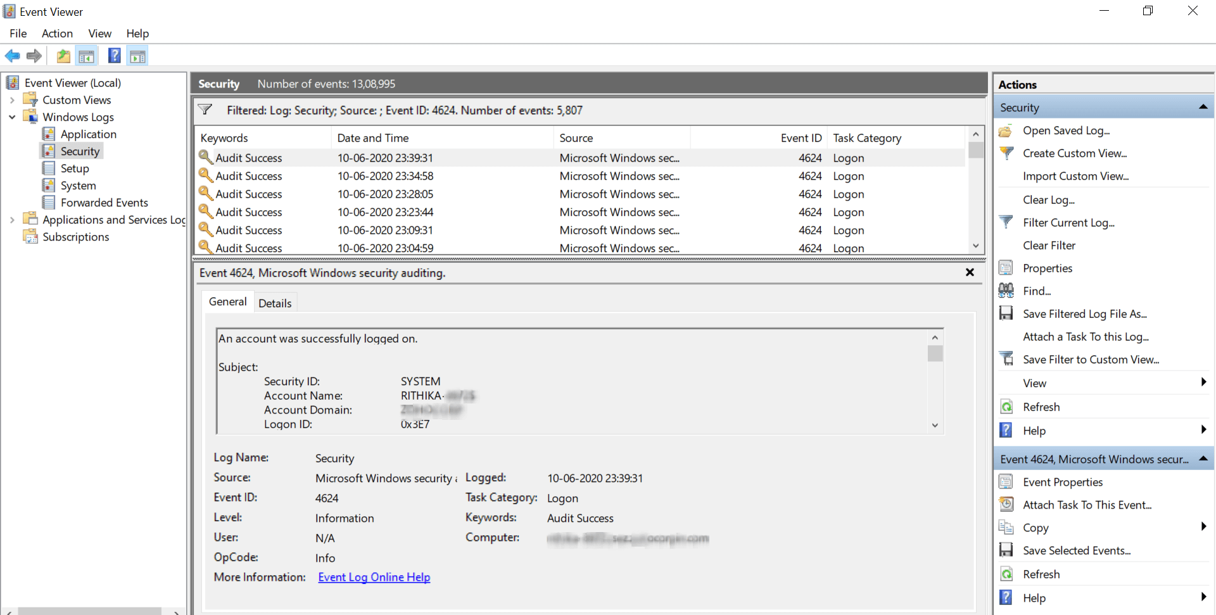Image resolution: width=1216 pixels, height=615 pixels.
Task: Switch to the Details tab
Action: (275, 303)
